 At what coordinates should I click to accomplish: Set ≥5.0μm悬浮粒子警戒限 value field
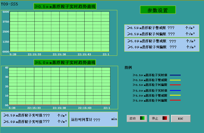173,41
